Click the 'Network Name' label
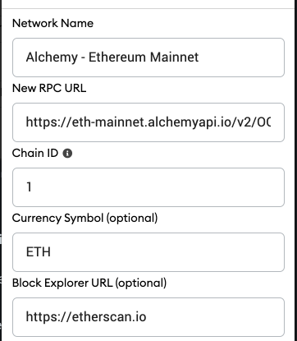 tap(53, 23)
